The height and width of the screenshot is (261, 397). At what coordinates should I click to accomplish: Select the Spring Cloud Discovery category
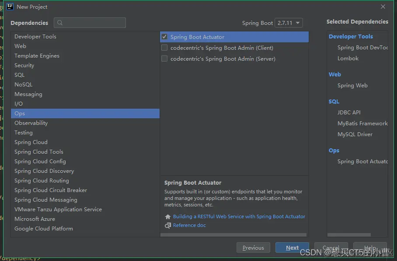[x=85, y=171]
